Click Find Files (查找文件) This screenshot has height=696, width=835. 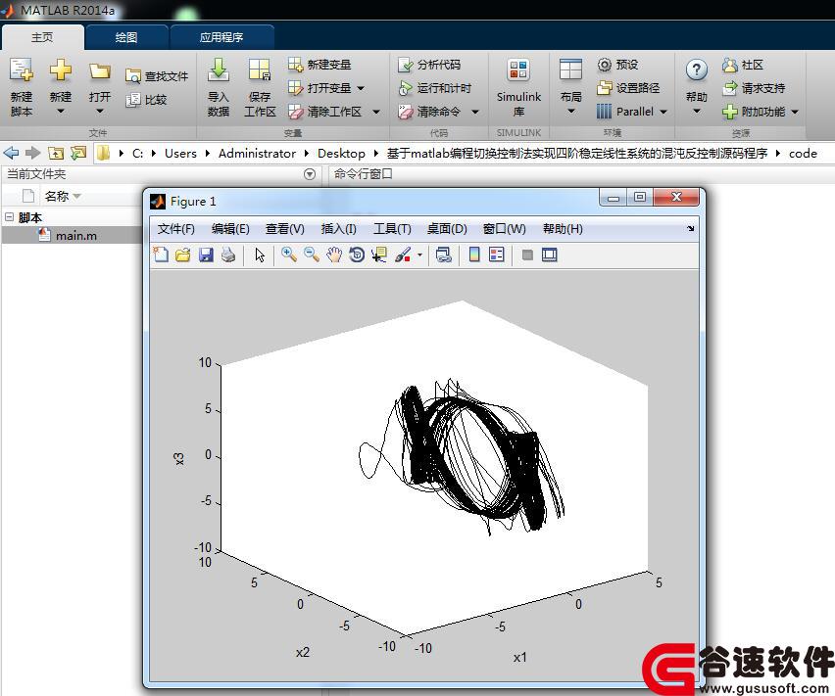click(157, 76)
